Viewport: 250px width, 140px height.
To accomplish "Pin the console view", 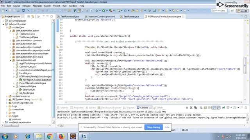I will coord(223,108).
